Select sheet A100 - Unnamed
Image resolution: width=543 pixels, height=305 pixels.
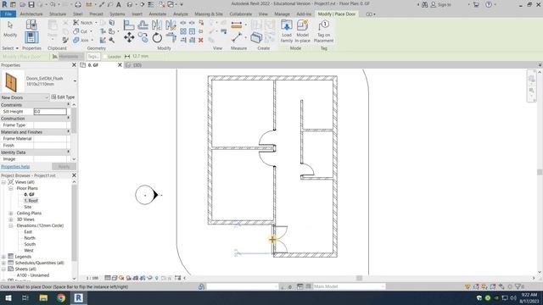[x=33, y=275]
